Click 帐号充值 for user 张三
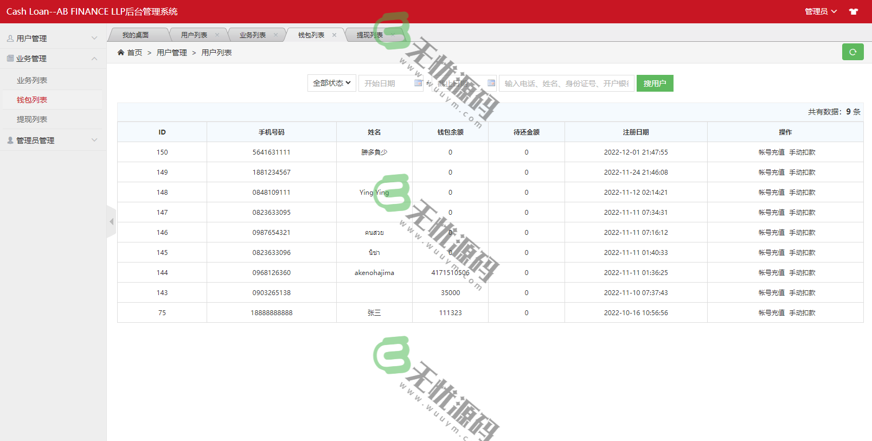The width and height of the screenshot is (872, 441). point(772,312)
